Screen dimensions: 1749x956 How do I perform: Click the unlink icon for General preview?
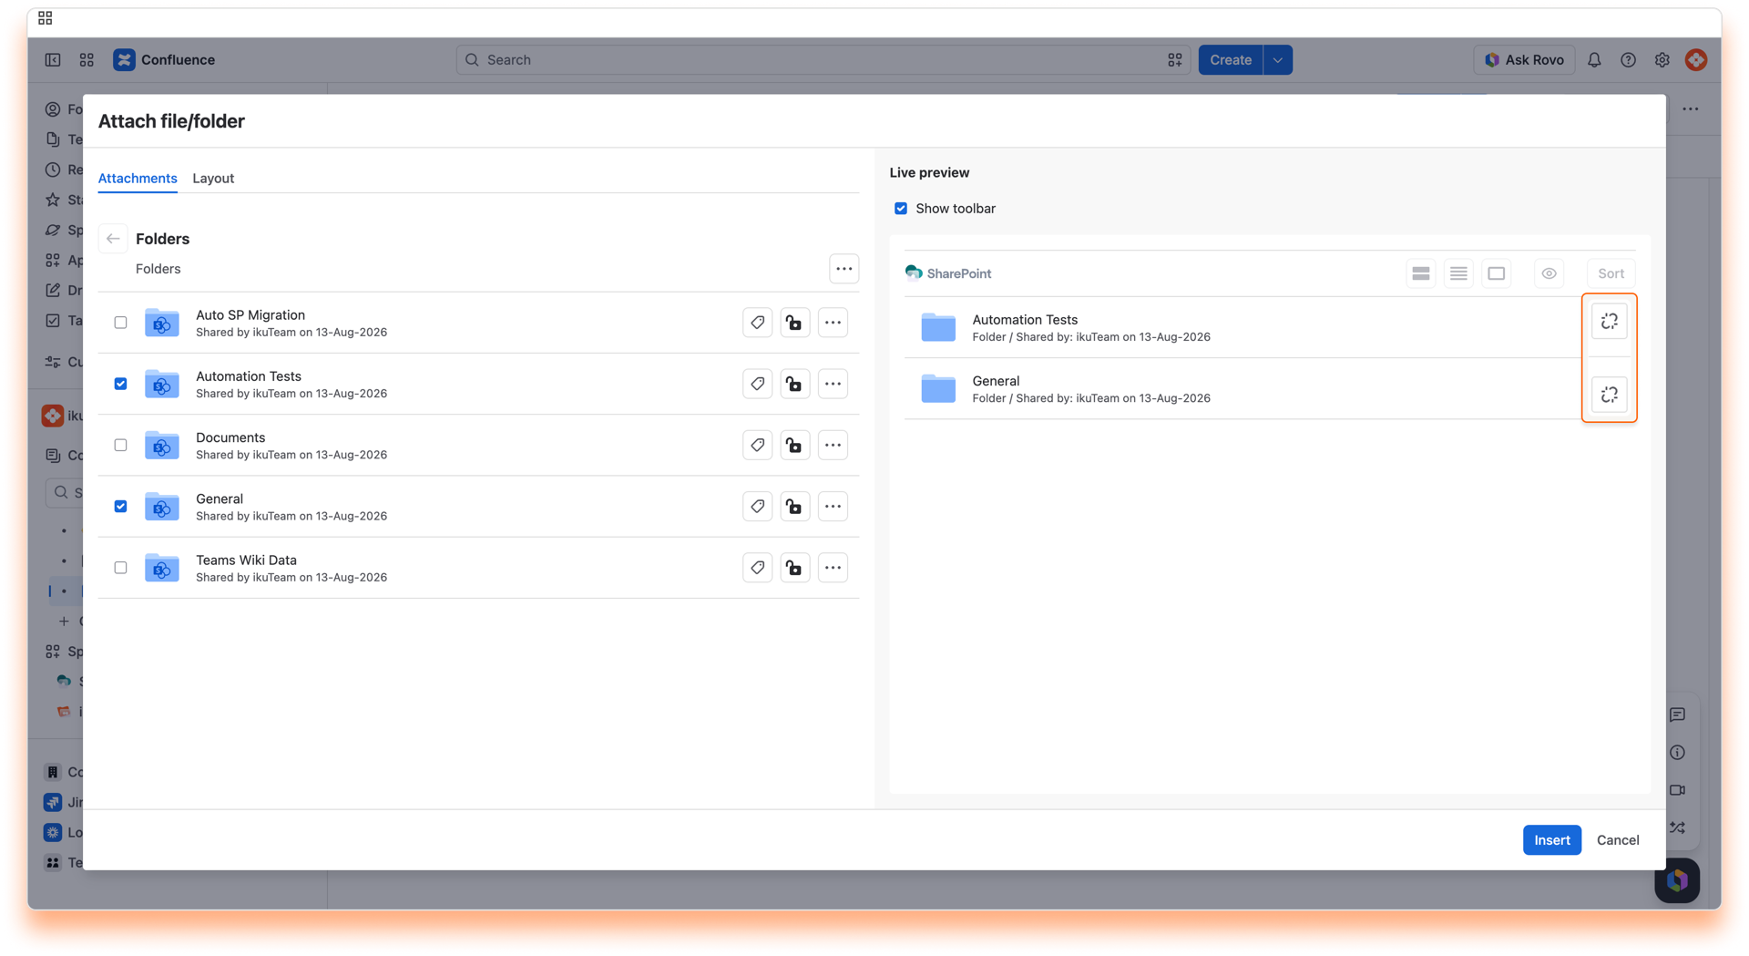pyautogui.click(x=1610, y=395)
